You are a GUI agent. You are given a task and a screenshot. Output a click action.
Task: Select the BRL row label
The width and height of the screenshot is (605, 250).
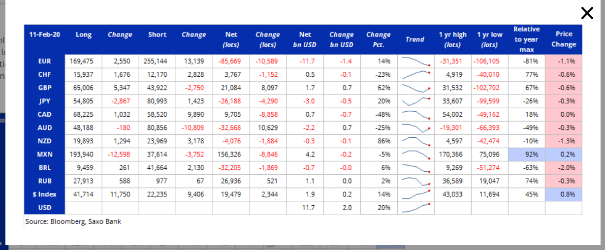(45, 168)
